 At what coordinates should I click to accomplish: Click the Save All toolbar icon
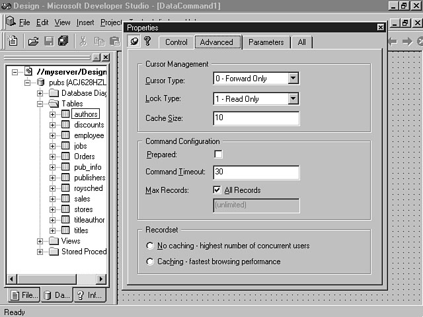[63, 41]
